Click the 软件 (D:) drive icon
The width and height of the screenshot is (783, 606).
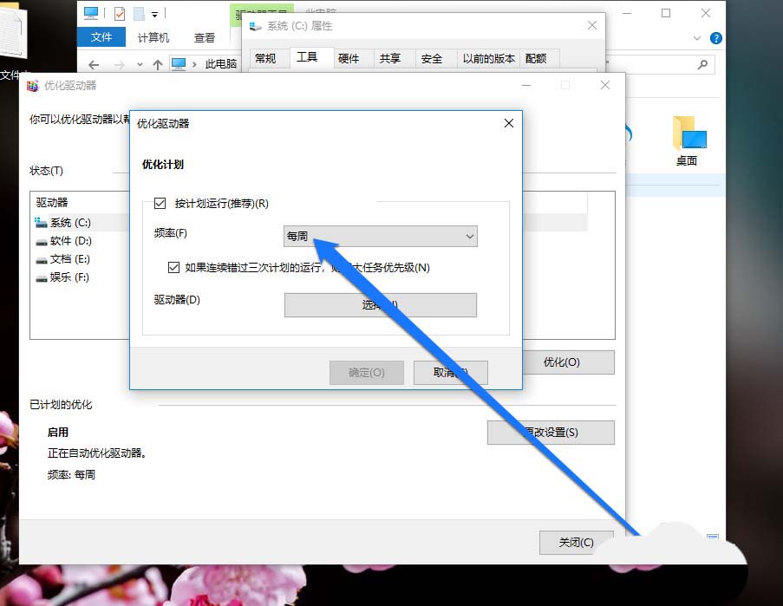[x=41, y=241]
